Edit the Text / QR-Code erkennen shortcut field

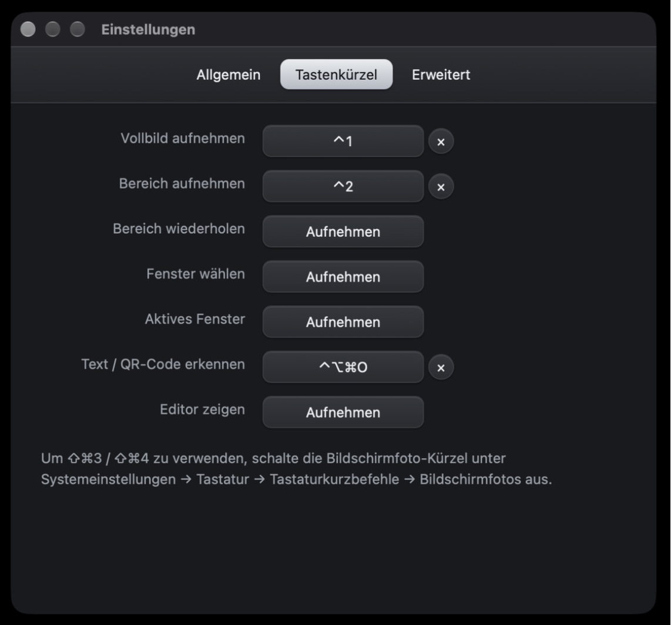tap(343, 367)
